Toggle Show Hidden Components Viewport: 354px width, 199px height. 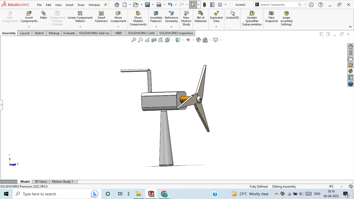click(x=138, y=18)
